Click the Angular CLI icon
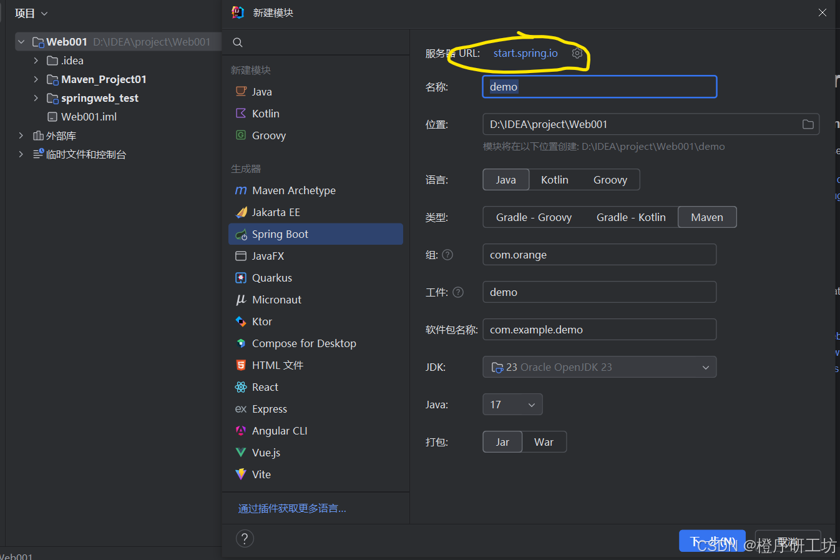The width and height of the screenshot is (840, 560). [241, 431]
